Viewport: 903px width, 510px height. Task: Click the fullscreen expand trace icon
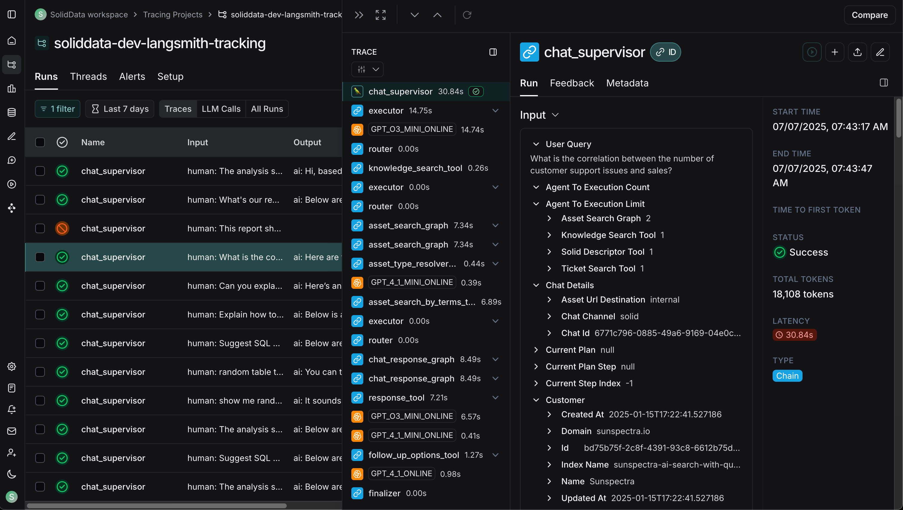point(380,15)
